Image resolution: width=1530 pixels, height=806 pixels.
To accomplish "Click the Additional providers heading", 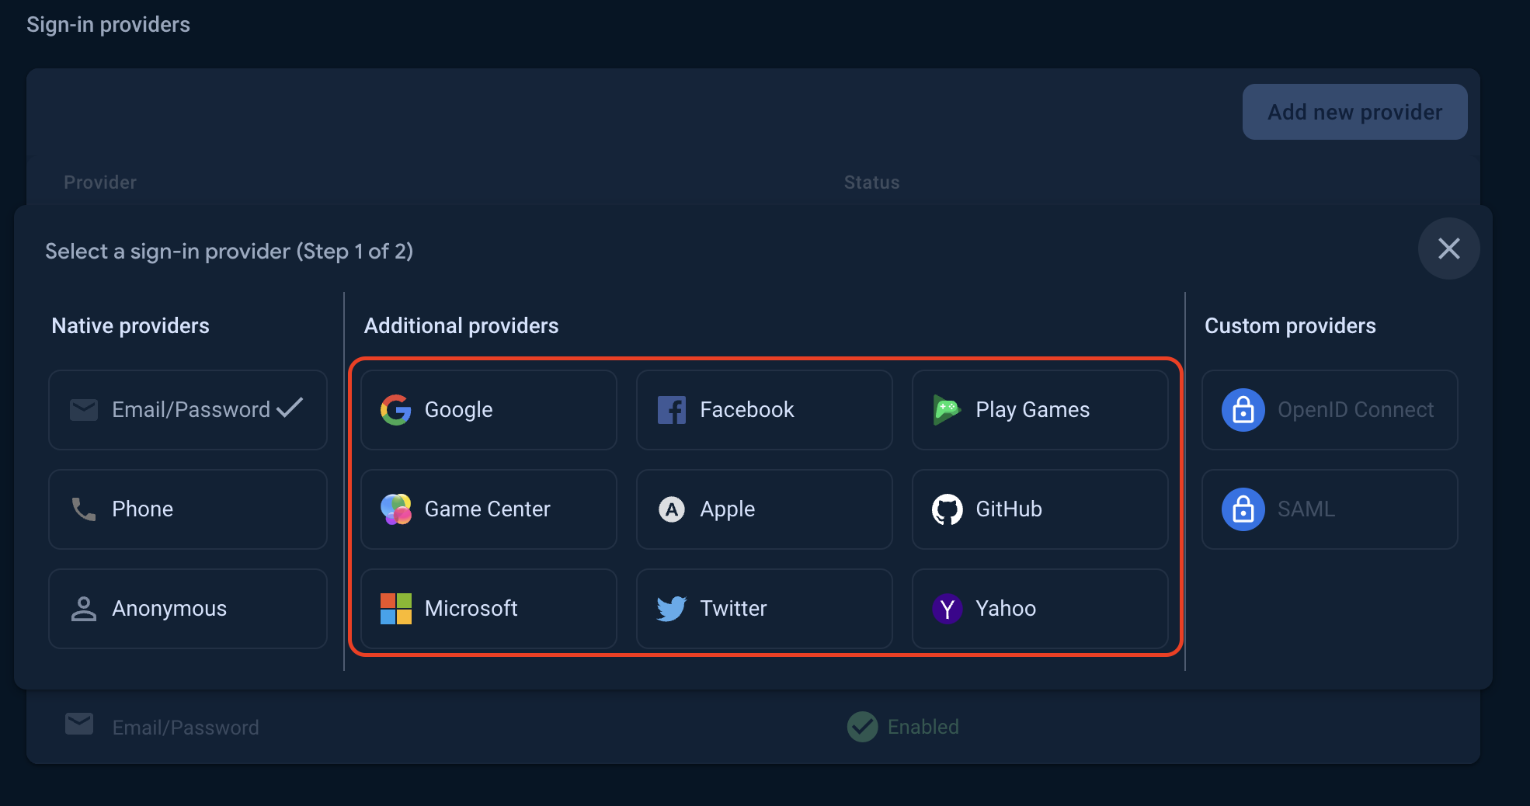I will [461, 326].
